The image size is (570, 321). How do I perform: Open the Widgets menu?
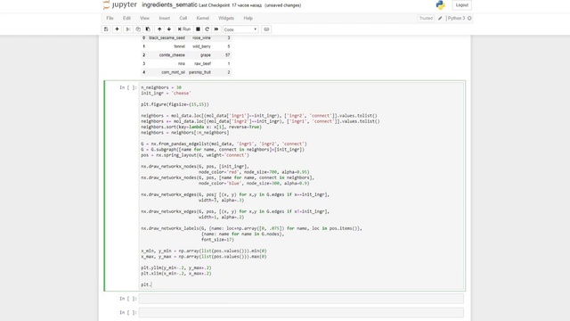(x=226, y=18)
